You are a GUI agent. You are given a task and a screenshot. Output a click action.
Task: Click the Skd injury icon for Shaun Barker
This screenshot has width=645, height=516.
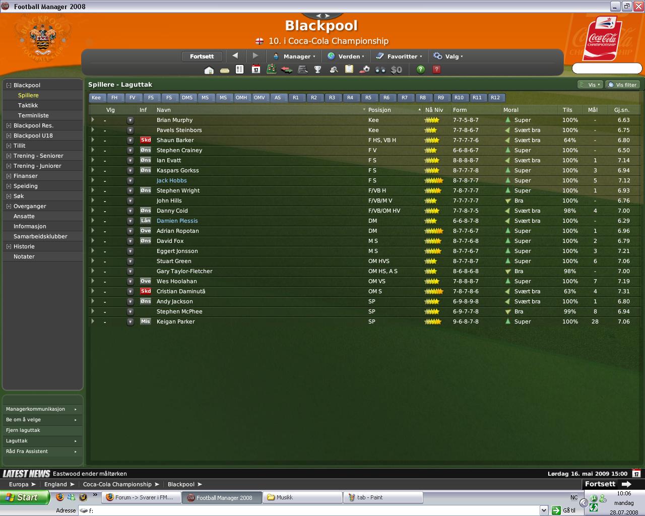(x=146, y=140)
